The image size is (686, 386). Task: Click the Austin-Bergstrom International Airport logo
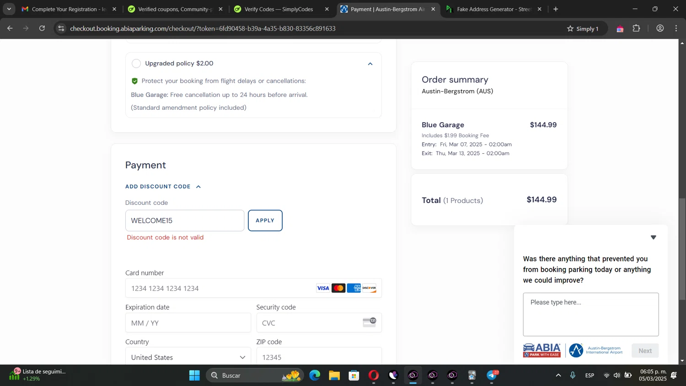[596, 350]
